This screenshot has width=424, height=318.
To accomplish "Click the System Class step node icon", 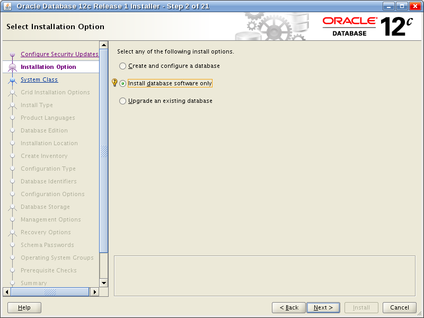I will [12, 80].
